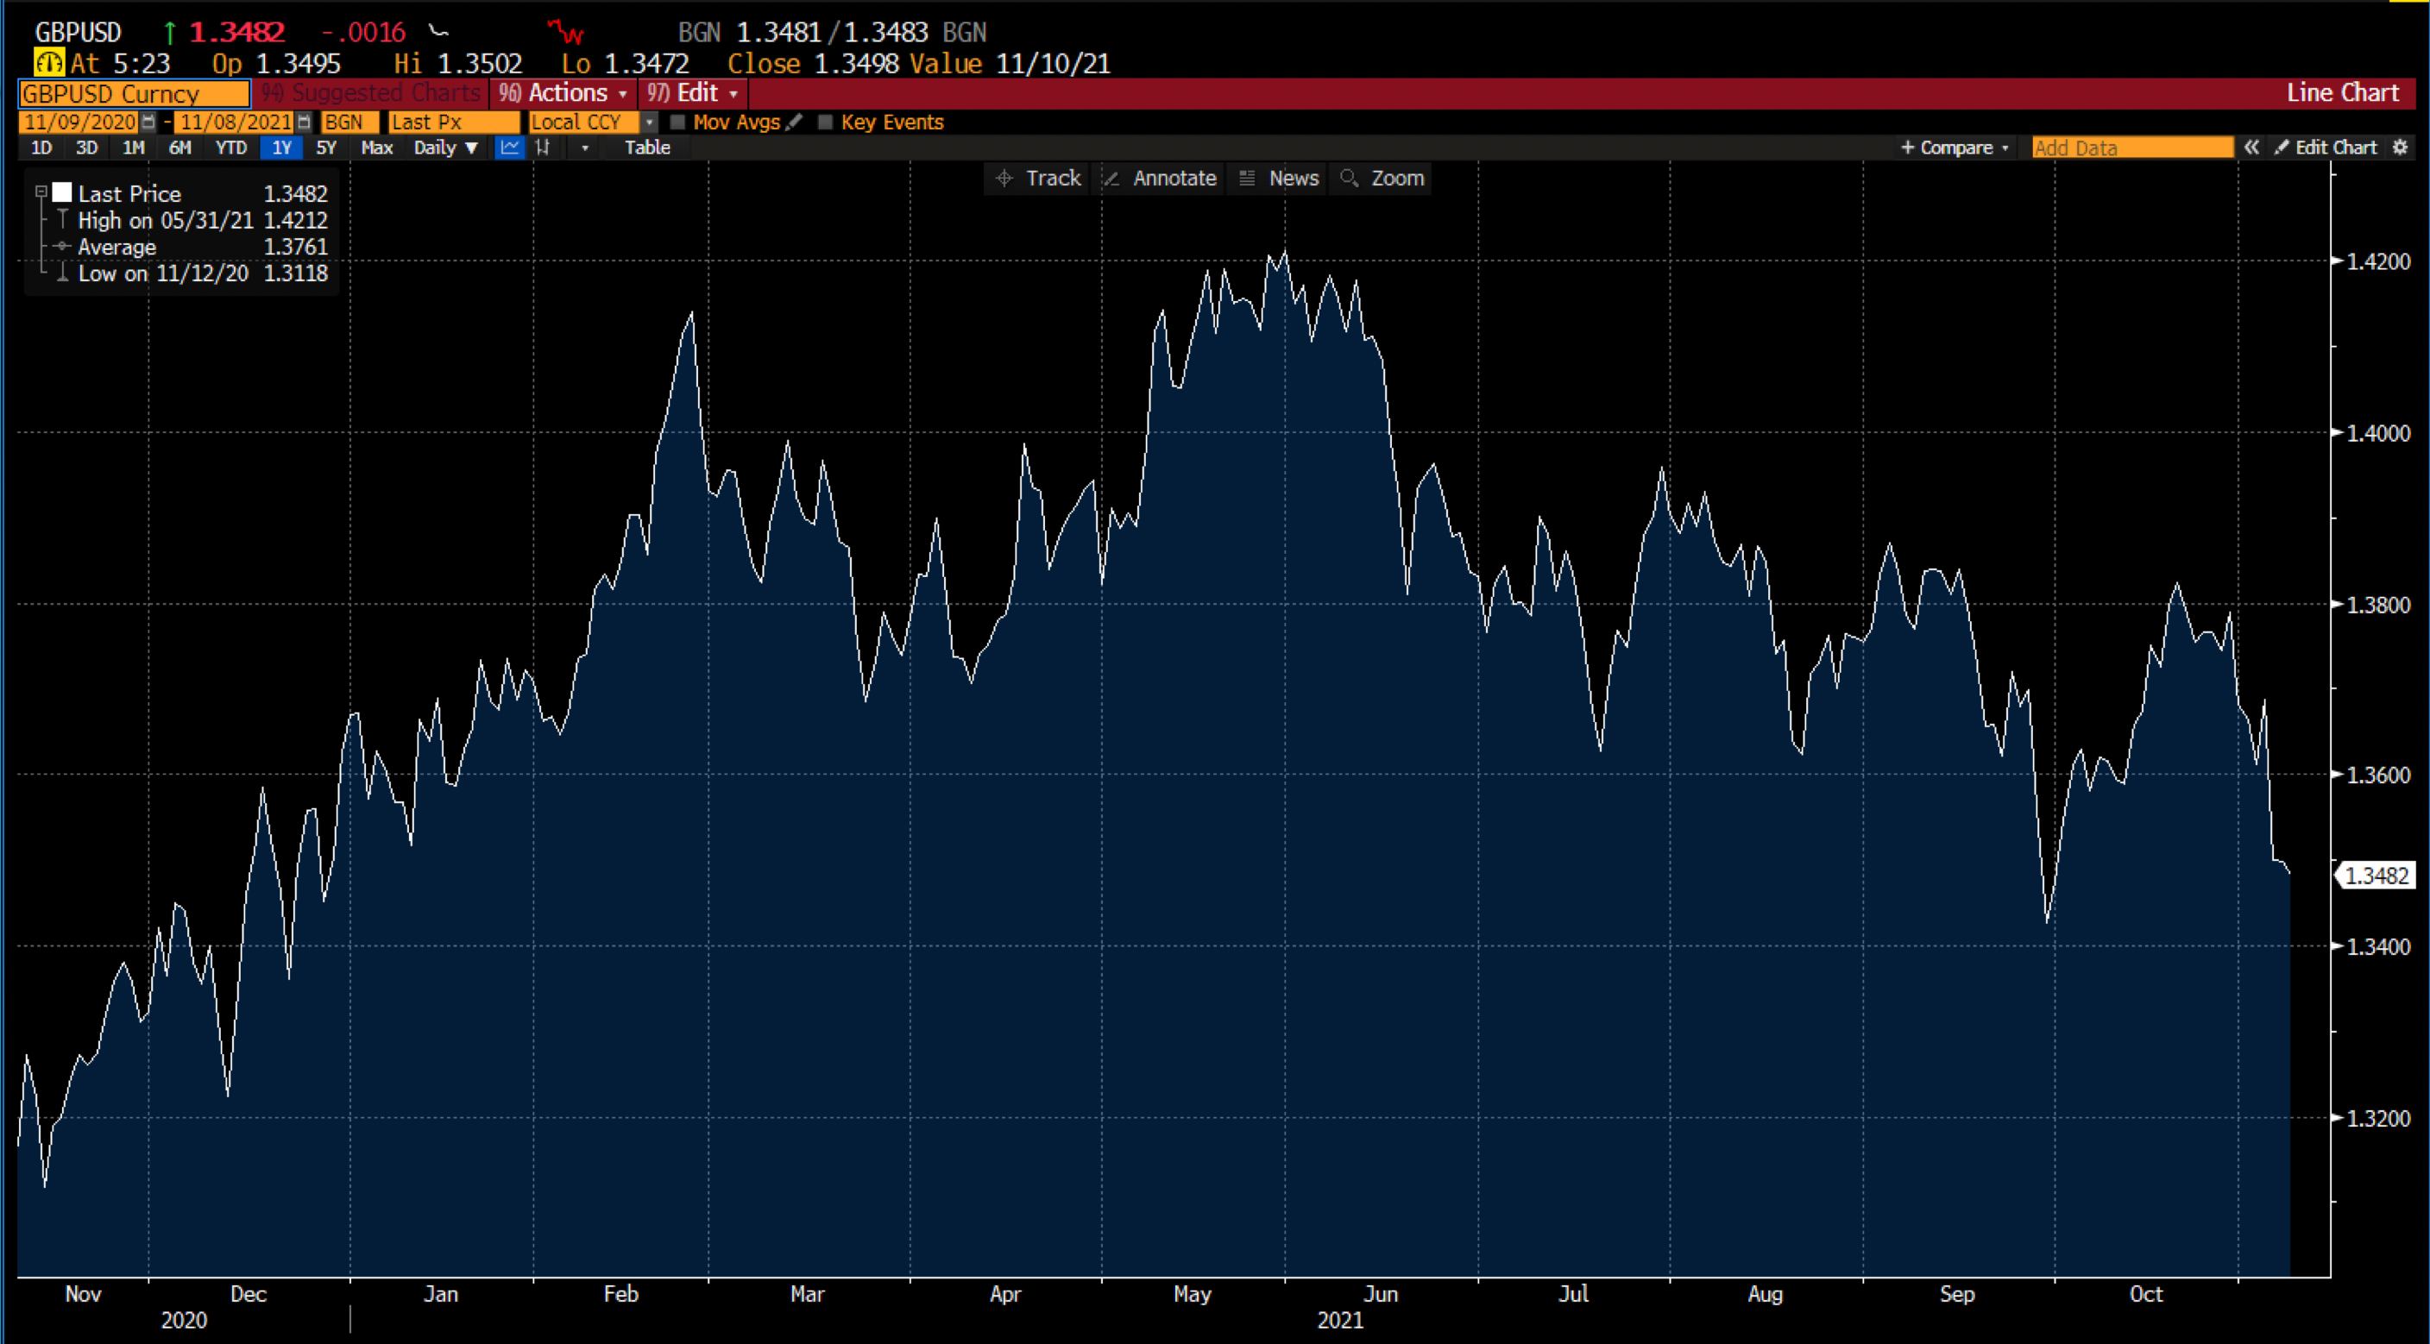This screenshot has width=2430, height=1344.
Task: Open chart settings via the gear icon
Action: point(2401,148)
